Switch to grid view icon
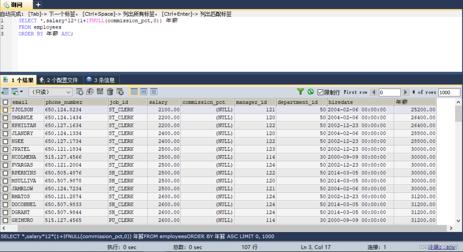The height and width of the screenshot is (252, 463). click(134, 92)
